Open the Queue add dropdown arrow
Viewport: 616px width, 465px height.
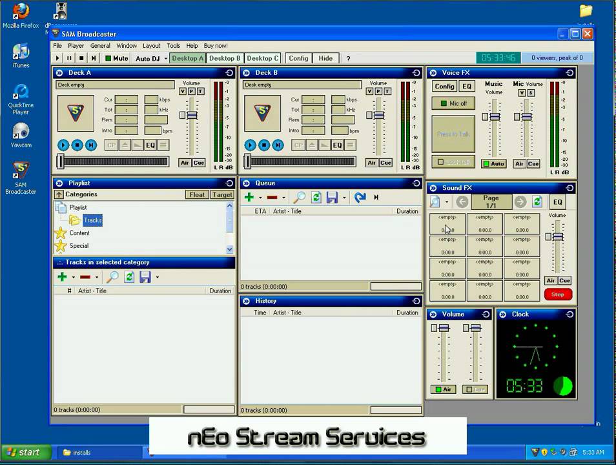click(x=260, y=198)
